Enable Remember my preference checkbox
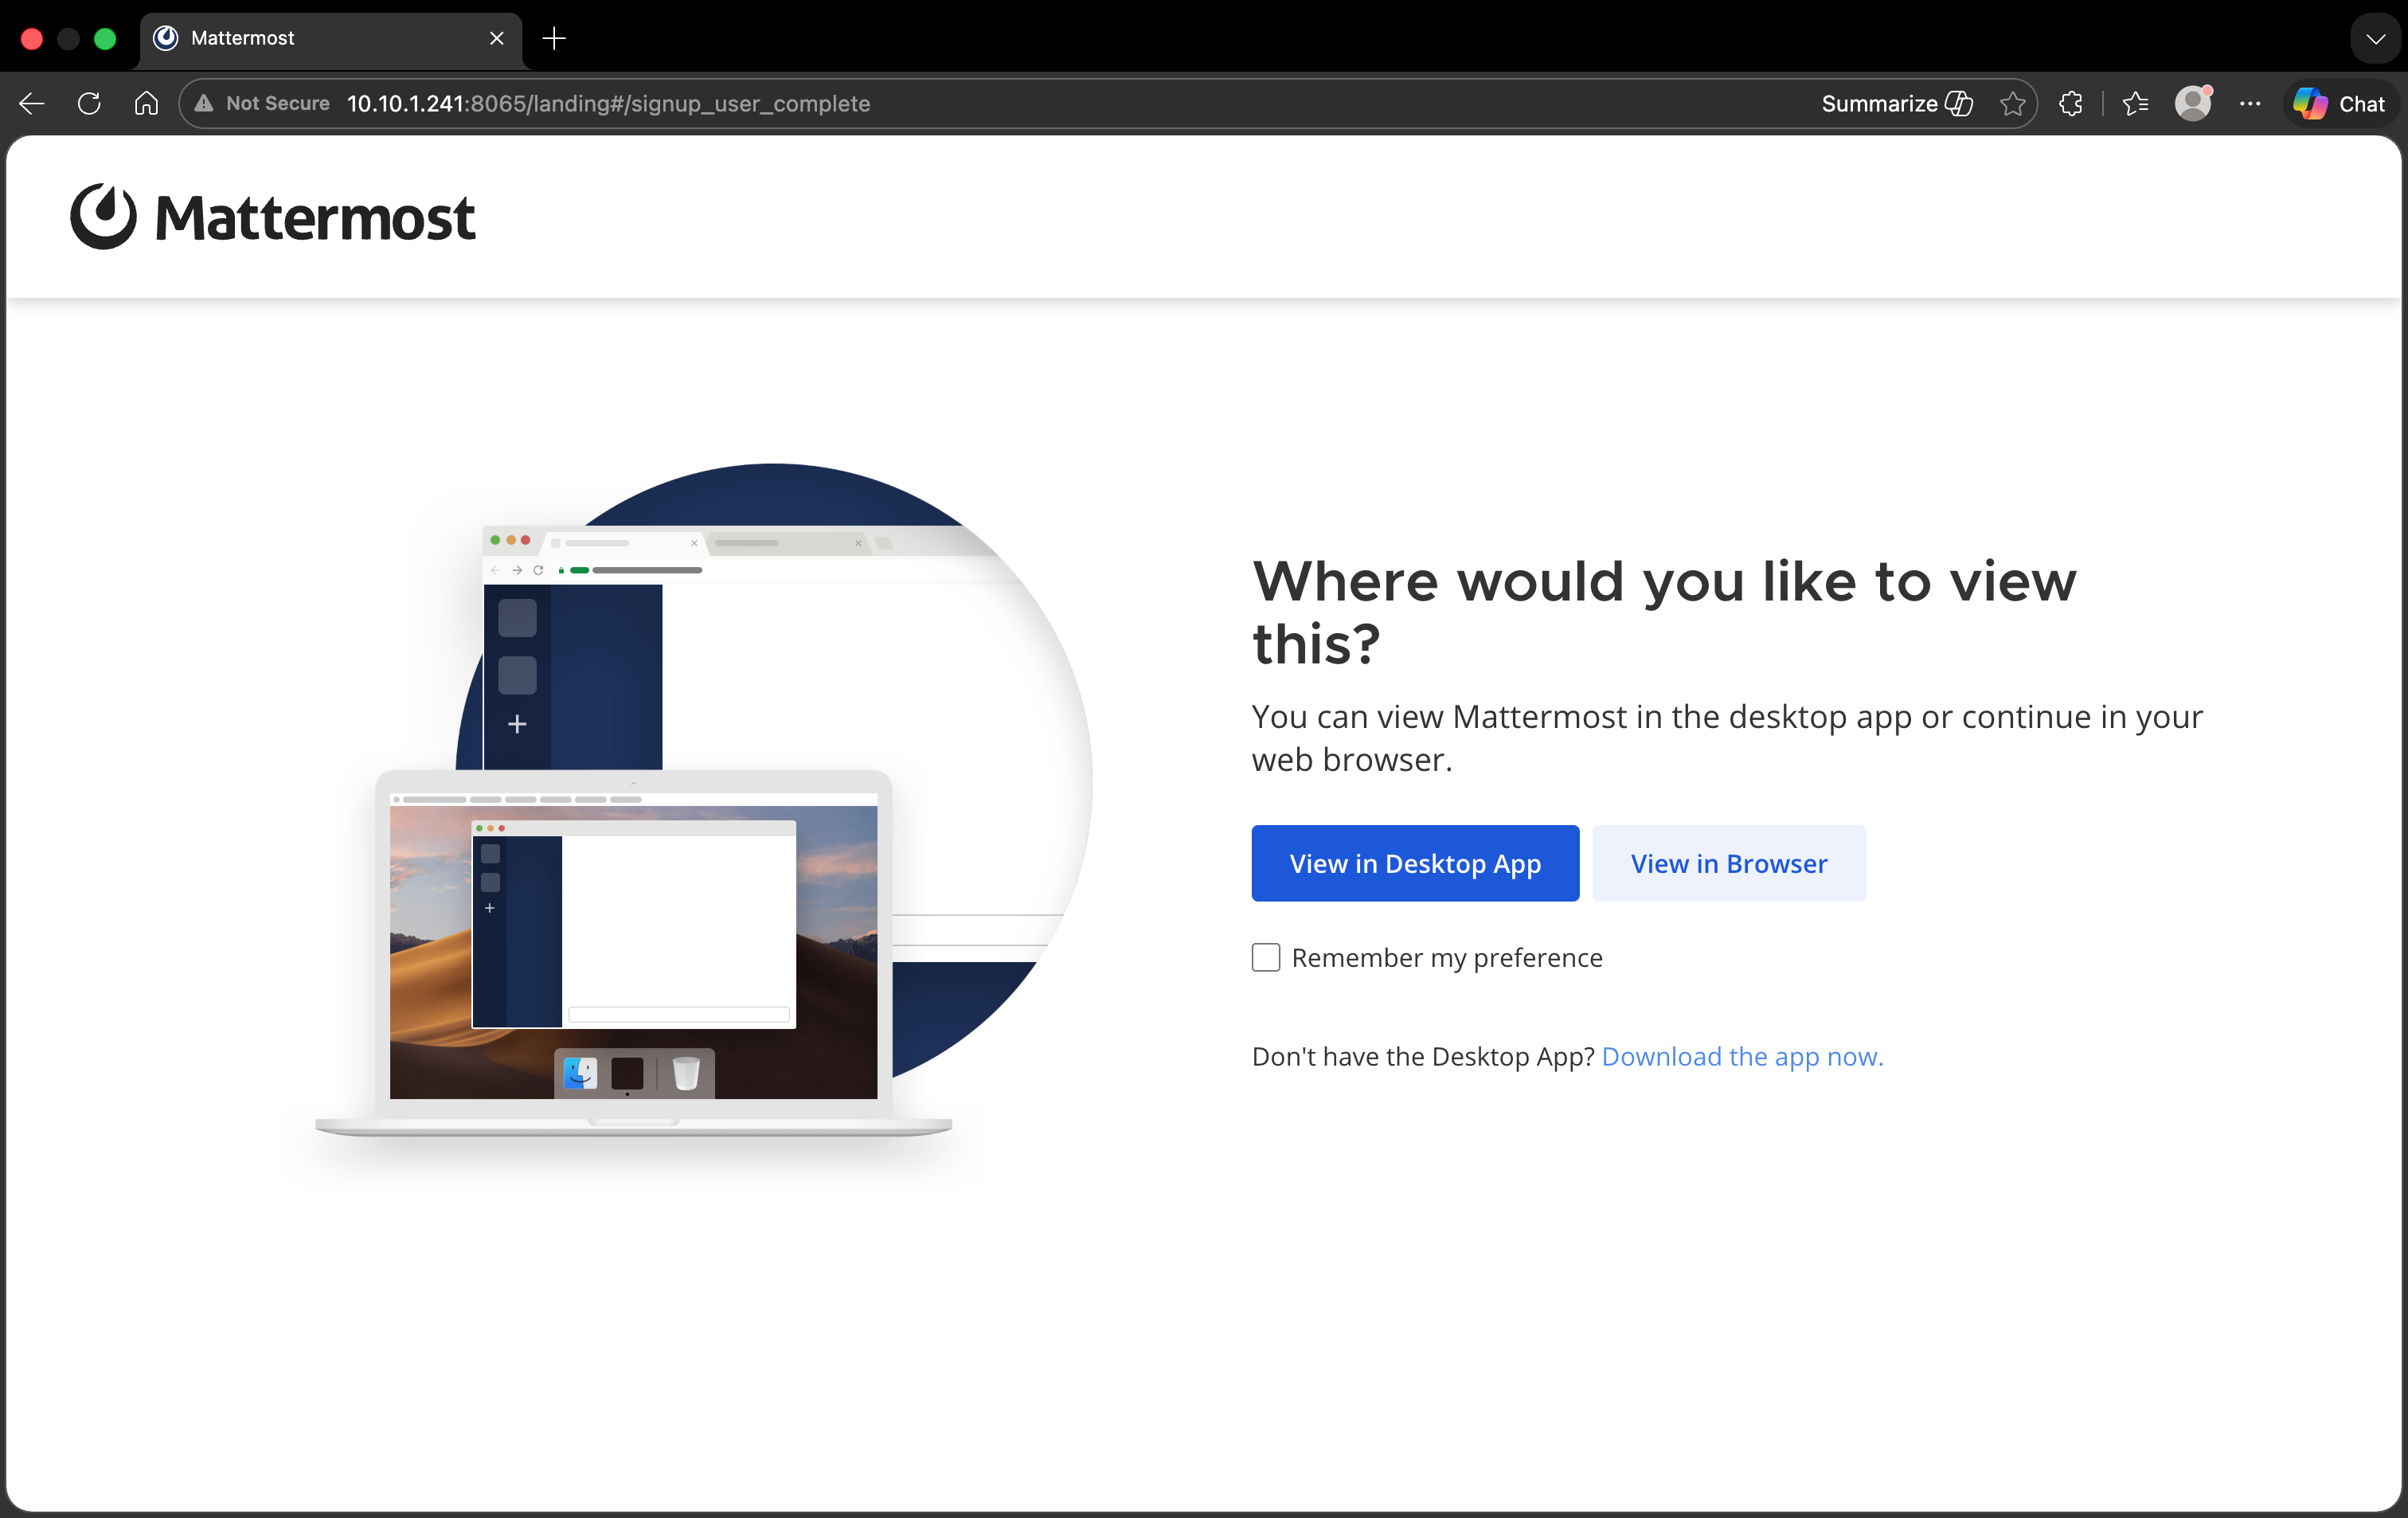The height and width of the screenshot is (1518, 2408). [1266, 957]
